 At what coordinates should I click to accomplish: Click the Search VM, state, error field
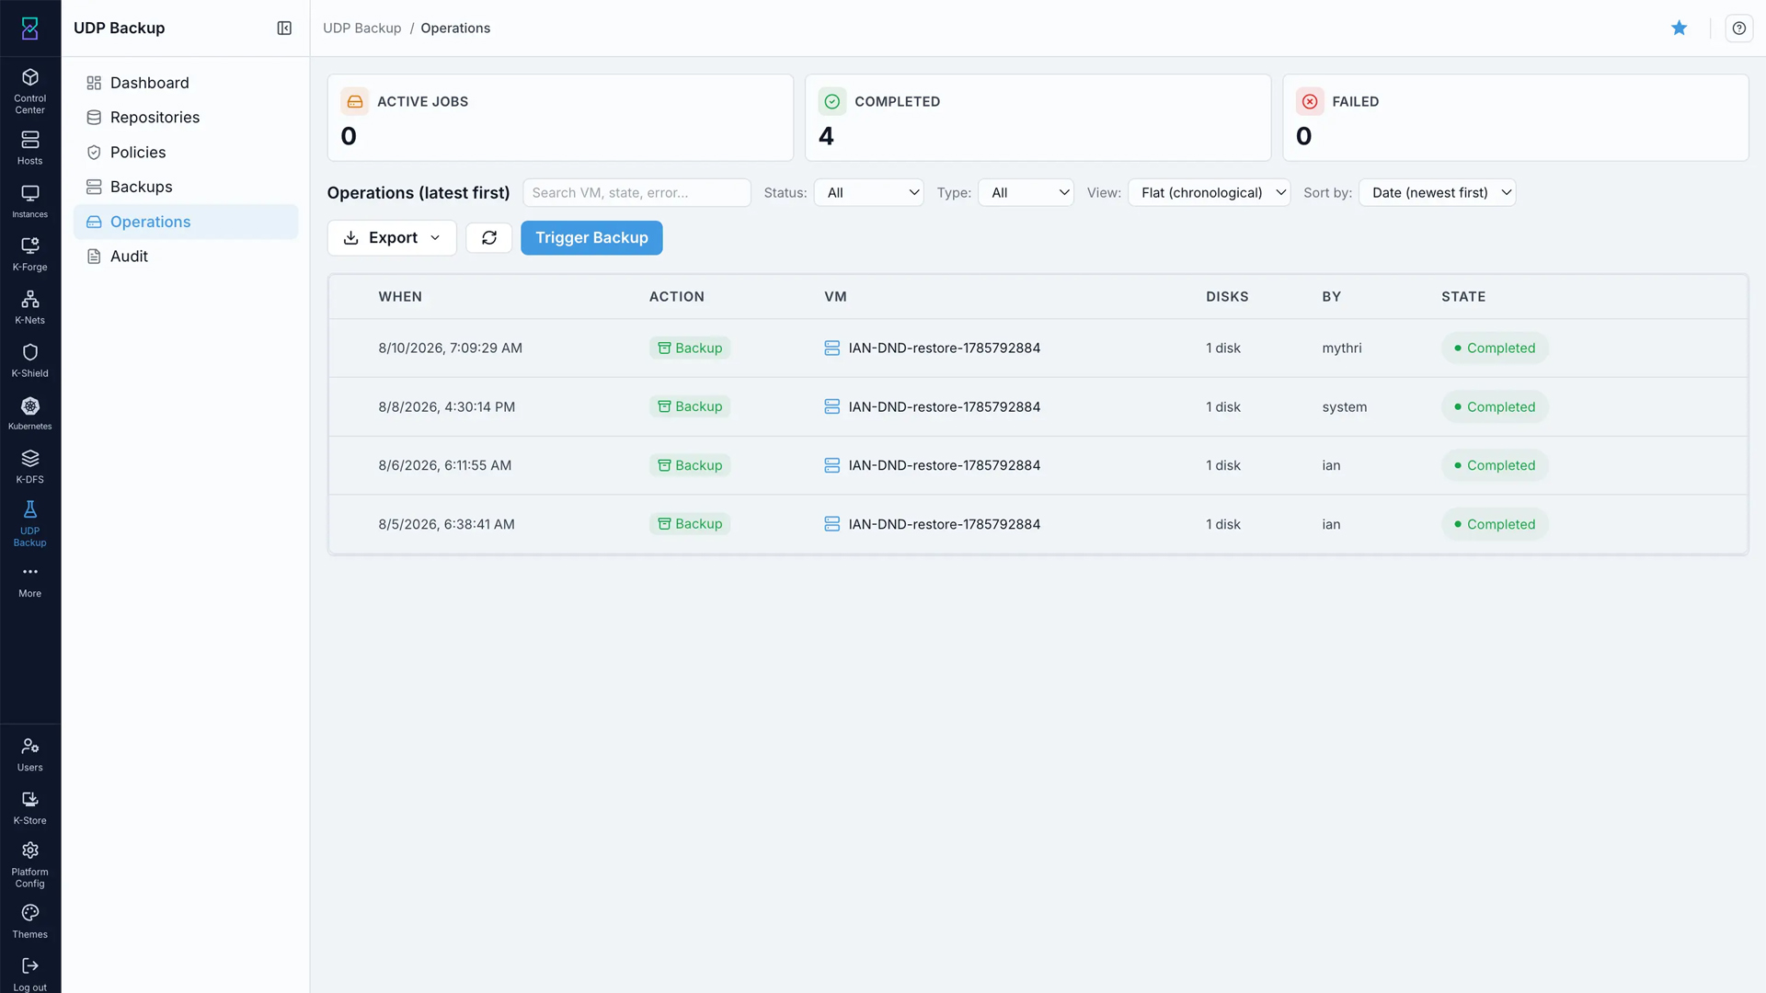point(636,193)
